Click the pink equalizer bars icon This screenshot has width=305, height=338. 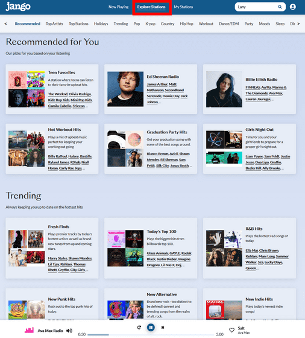click(x=29, y=330)
